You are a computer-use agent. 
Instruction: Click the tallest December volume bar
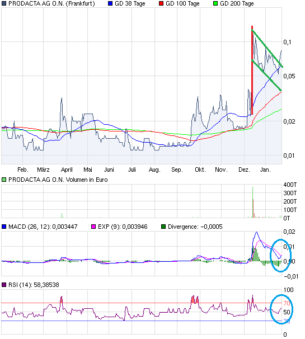click(x=252, y=202)
